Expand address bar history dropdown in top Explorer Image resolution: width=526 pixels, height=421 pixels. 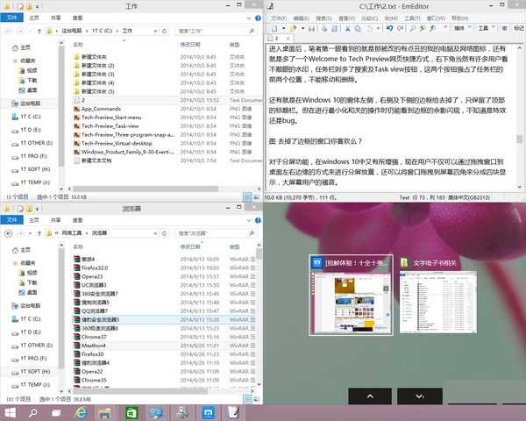coord(156,31)
